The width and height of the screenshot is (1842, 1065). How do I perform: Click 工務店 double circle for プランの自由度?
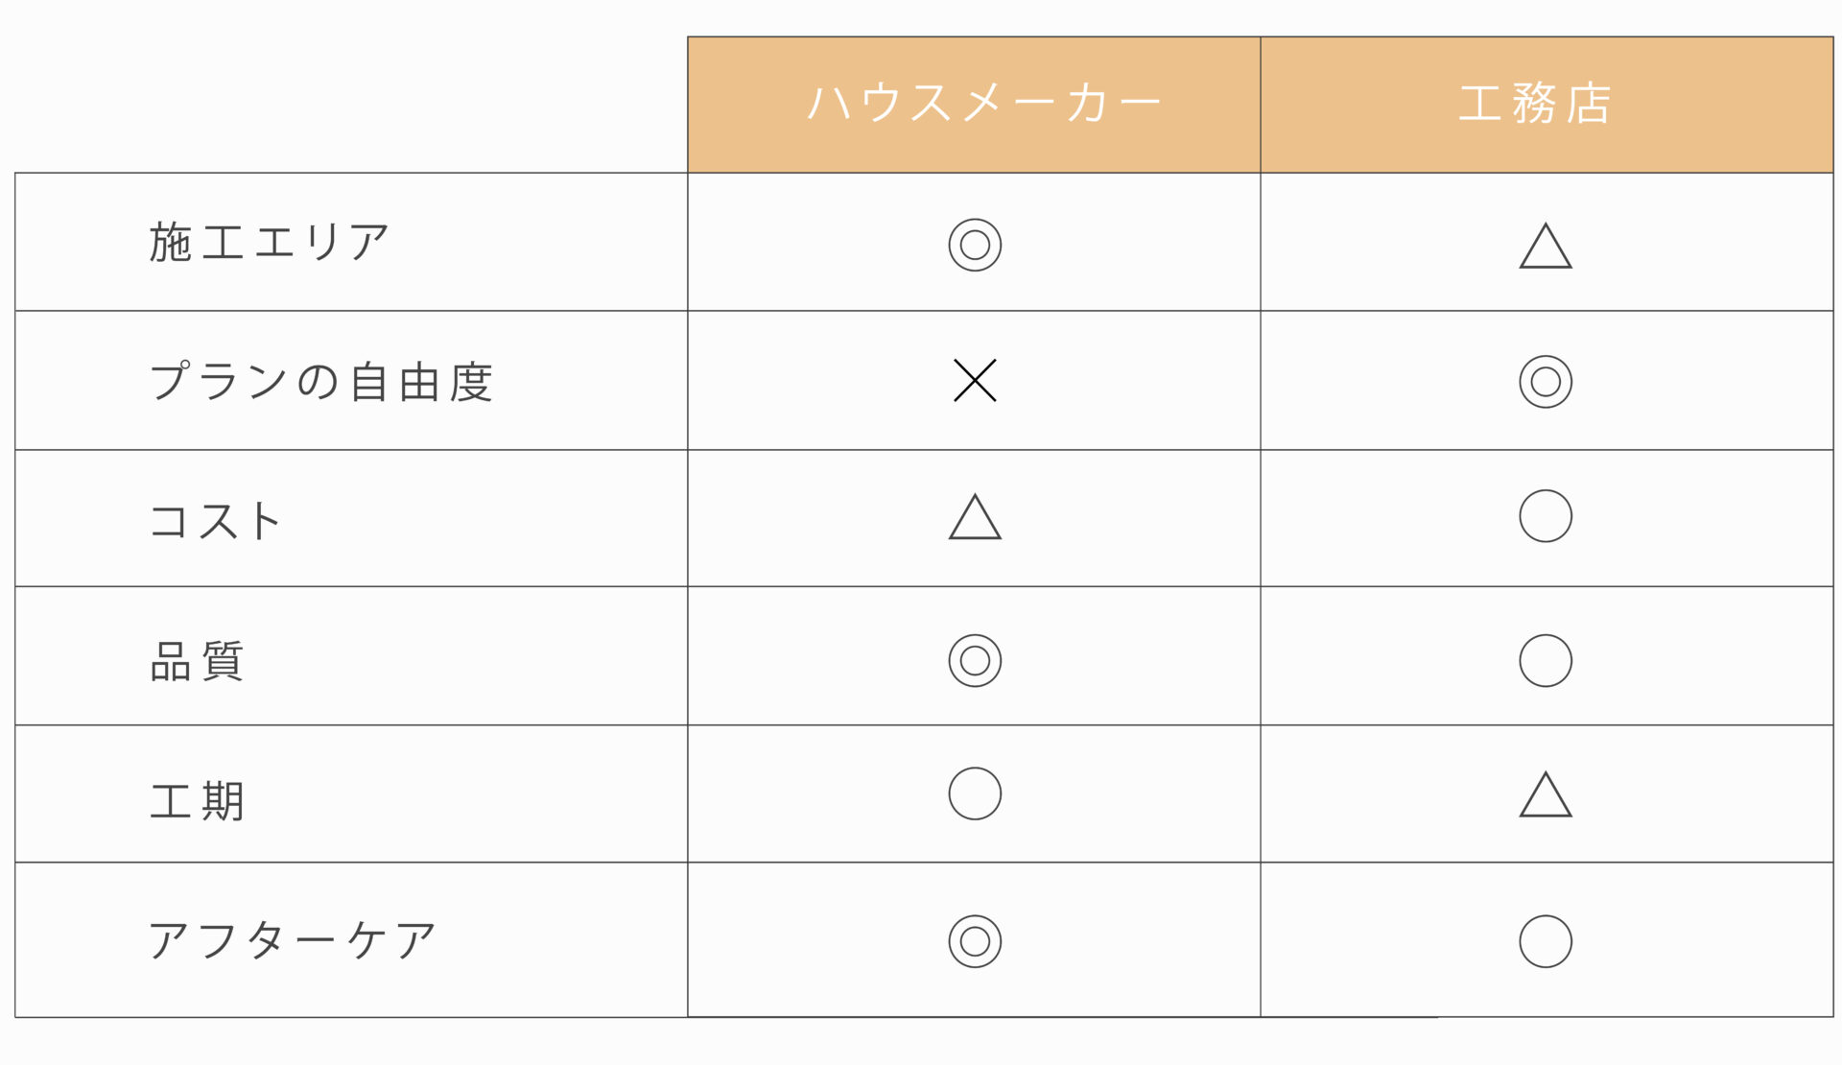tap(1546, 382)
